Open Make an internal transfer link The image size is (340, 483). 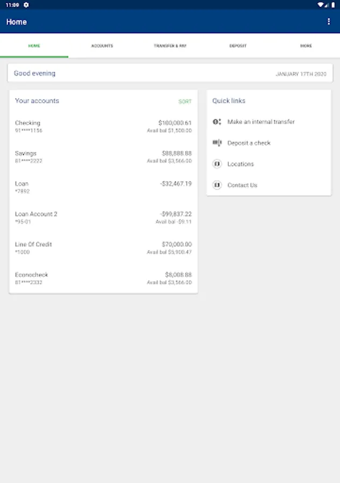[x=261, y=122]
